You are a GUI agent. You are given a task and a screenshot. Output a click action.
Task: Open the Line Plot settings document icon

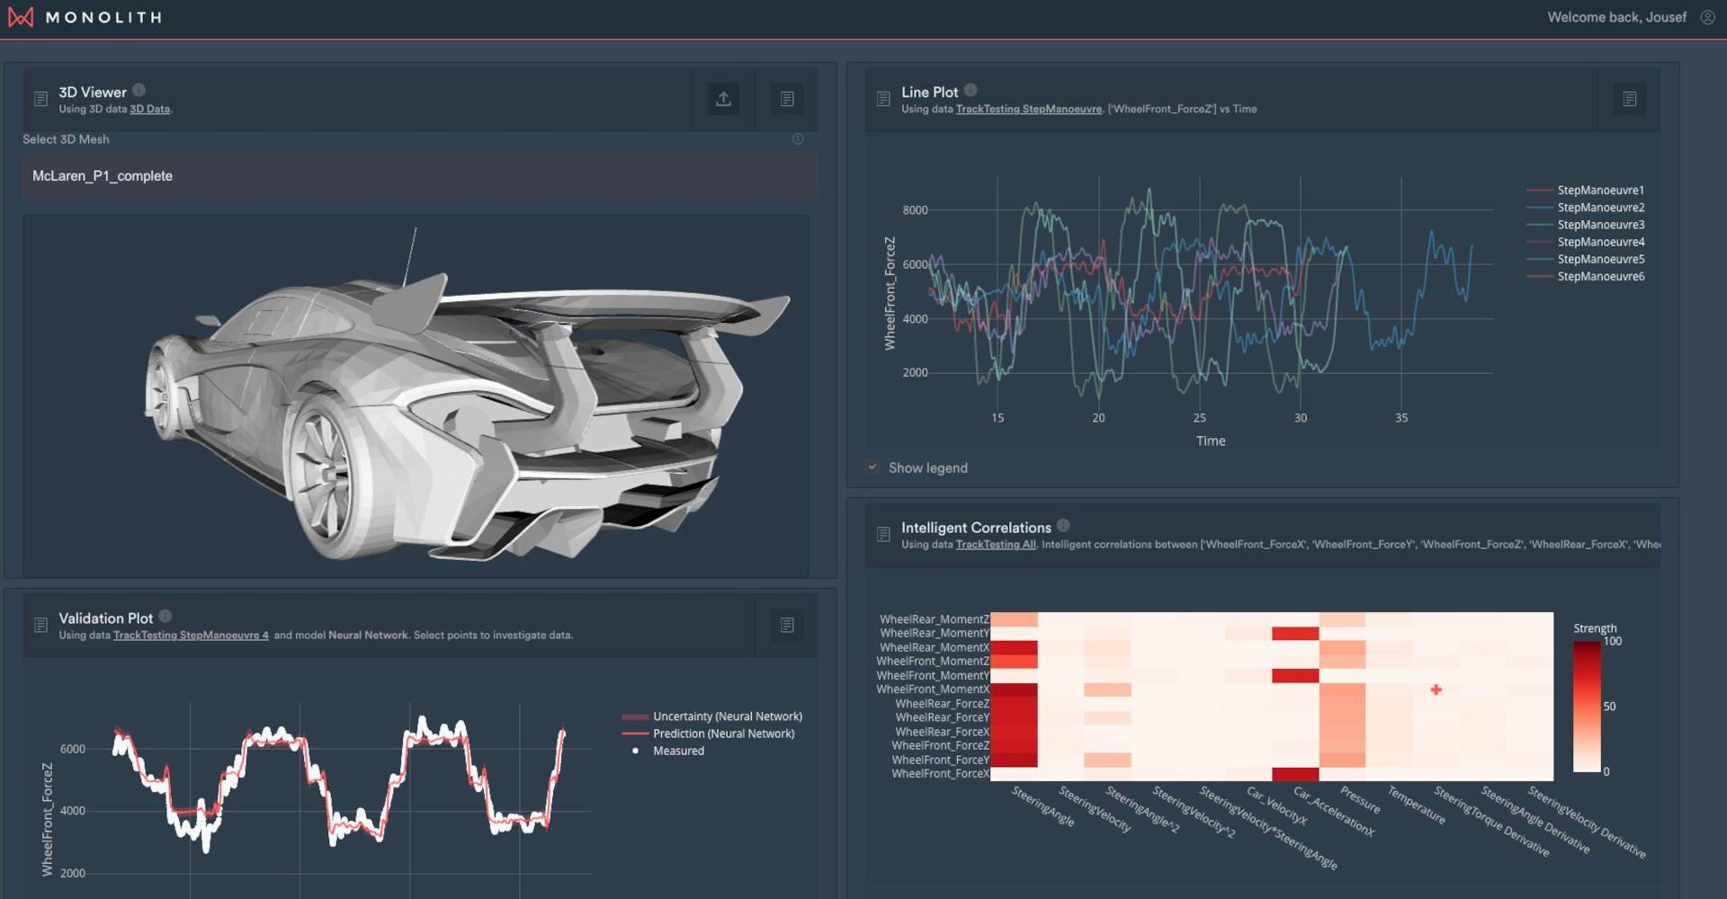tap(1630, 99)
